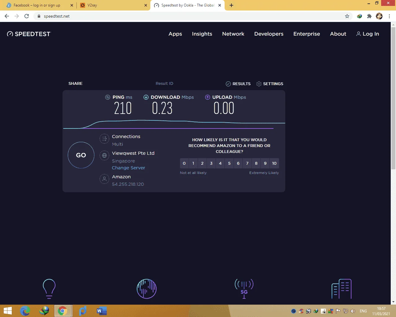The height and width of the screenshot is (317, 396).
Task: Rate recommendation as 3
Action: pos(211,163)
